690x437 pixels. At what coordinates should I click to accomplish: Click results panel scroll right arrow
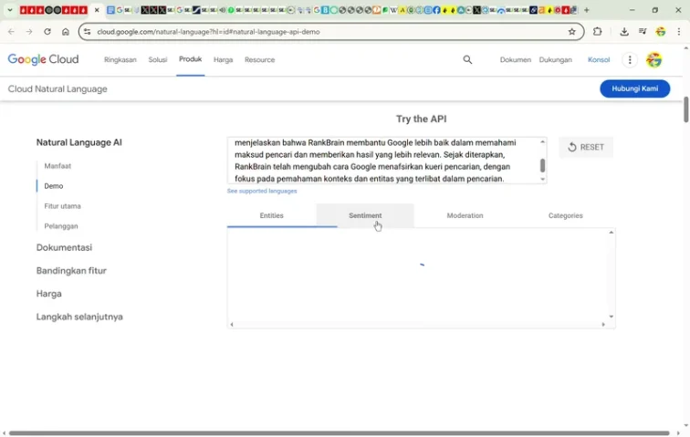point(603,325)
